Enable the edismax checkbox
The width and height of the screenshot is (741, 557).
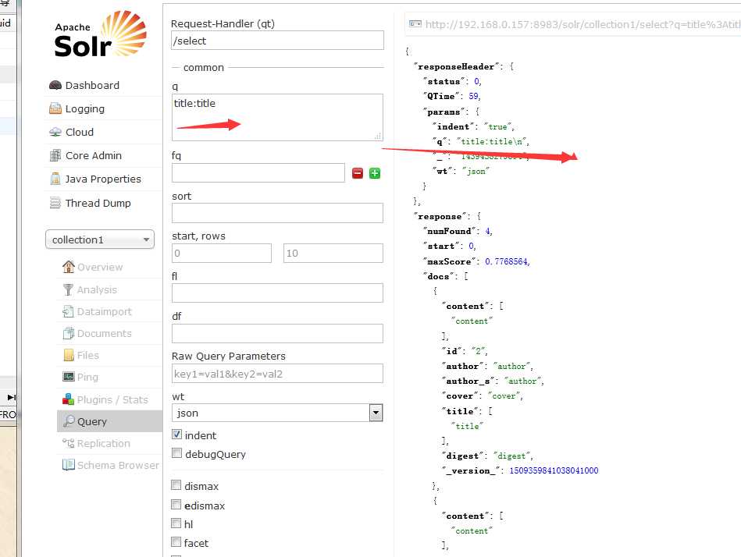point(176,505)
